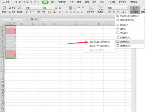Click the formula bar input showing 1
Image resolution: width=145 pixels, height=112 pixels.
point(77,19)
